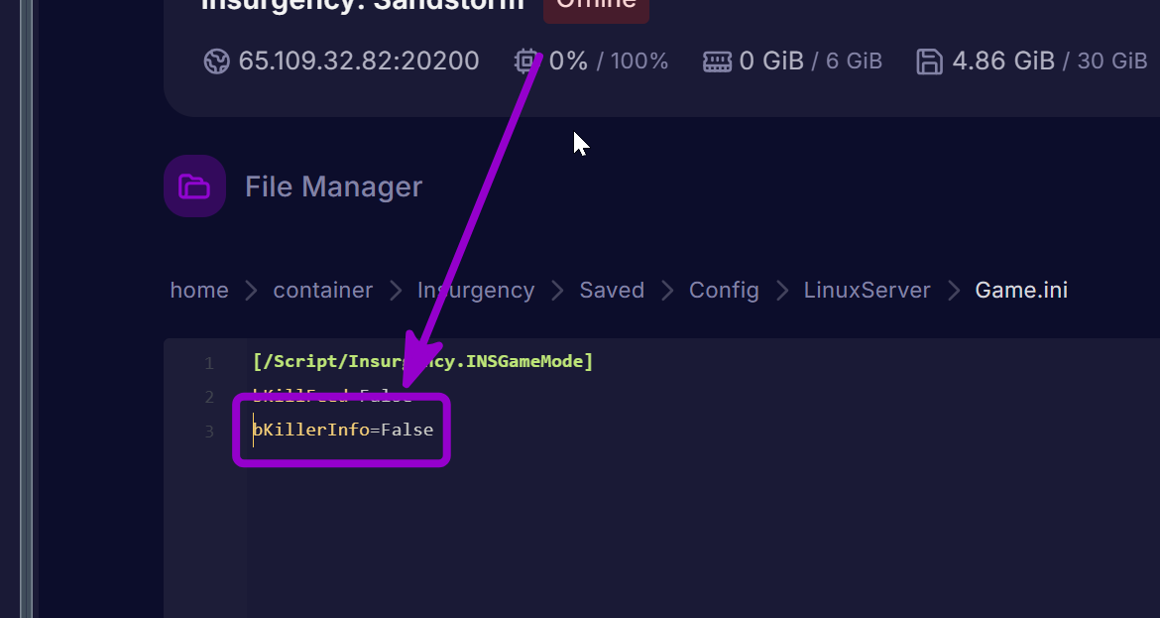This screenshot has width=1160, height=618.
Task: Click the CPU chip icon
Action: coord(526,61)
